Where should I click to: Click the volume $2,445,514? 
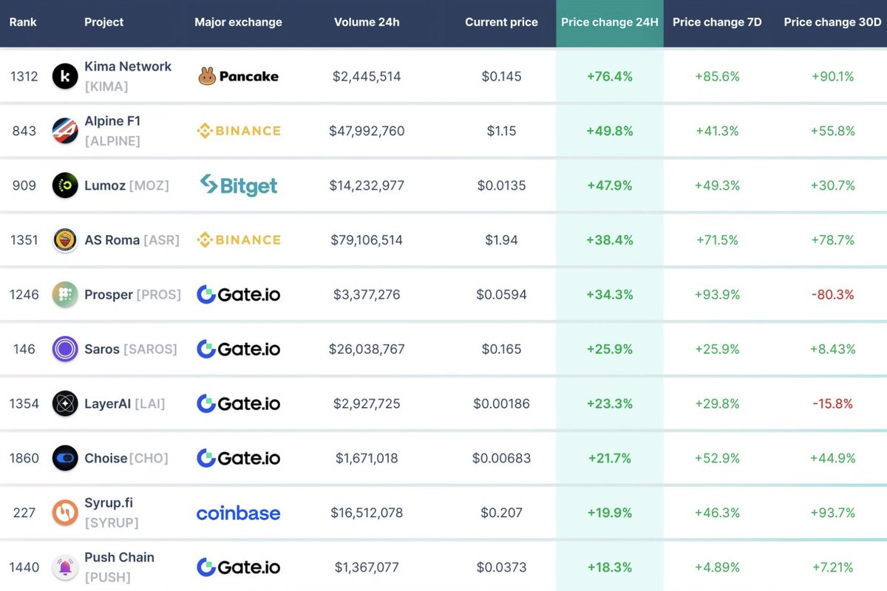(367, 76)
